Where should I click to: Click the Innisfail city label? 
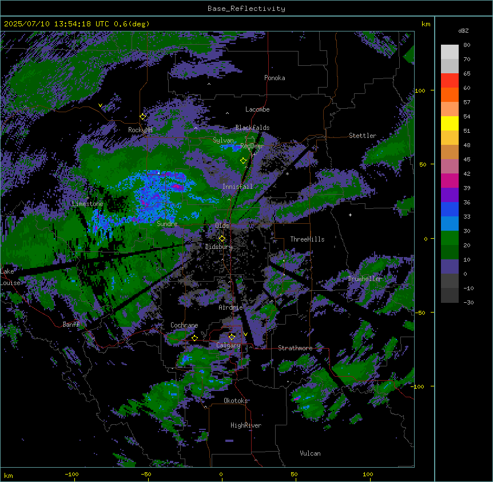pos(237,187)
